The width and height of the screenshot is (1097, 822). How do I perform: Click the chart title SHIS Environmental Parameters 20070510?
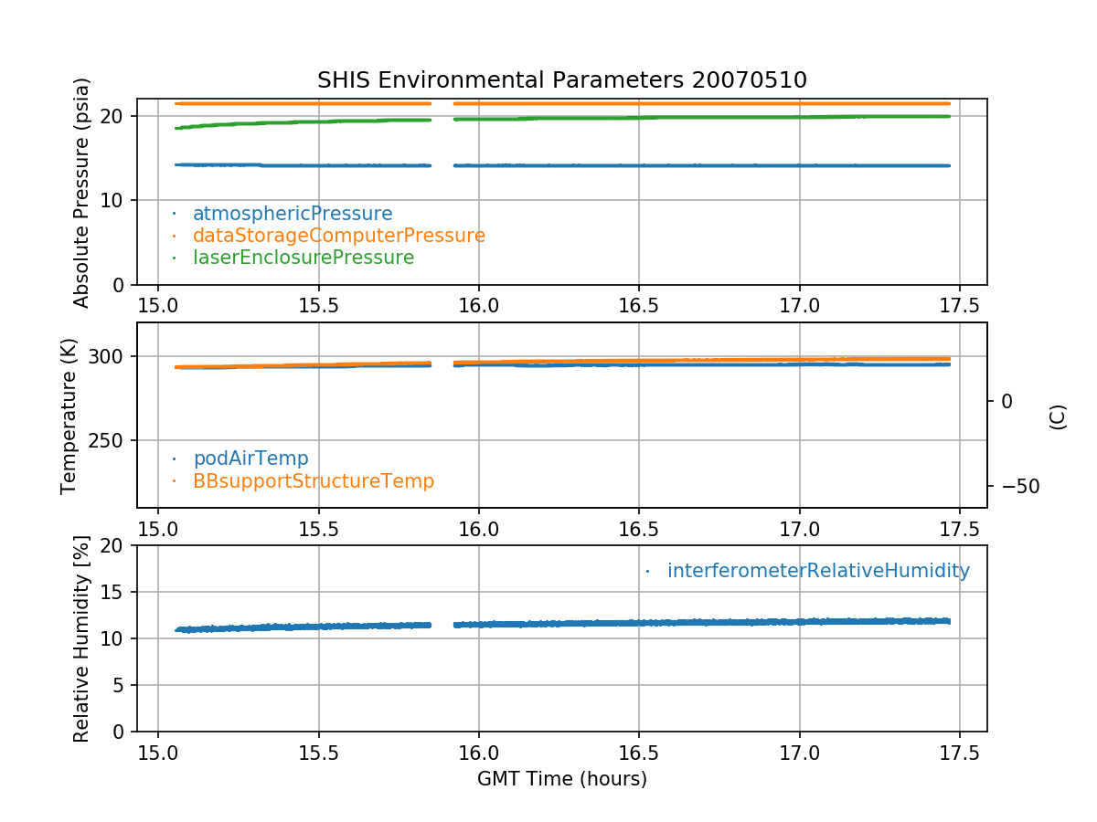pyautogui.click(x=561, y=80)
